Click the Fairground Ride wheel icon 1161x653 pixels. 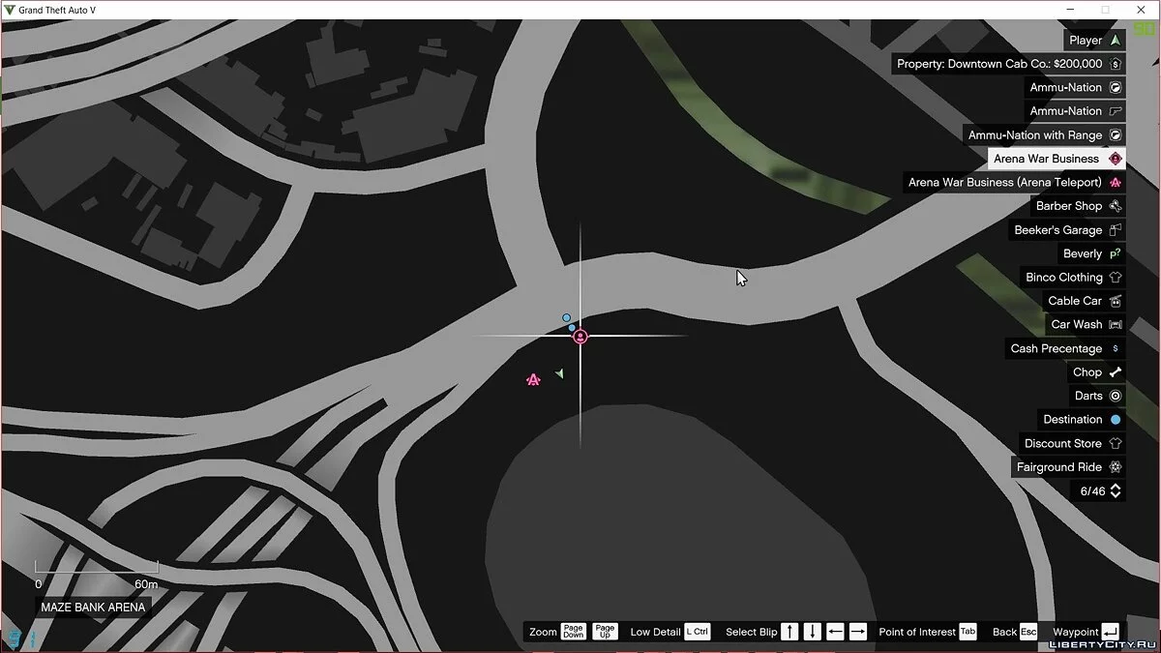pyautogui.click(x=1116, y=467)
